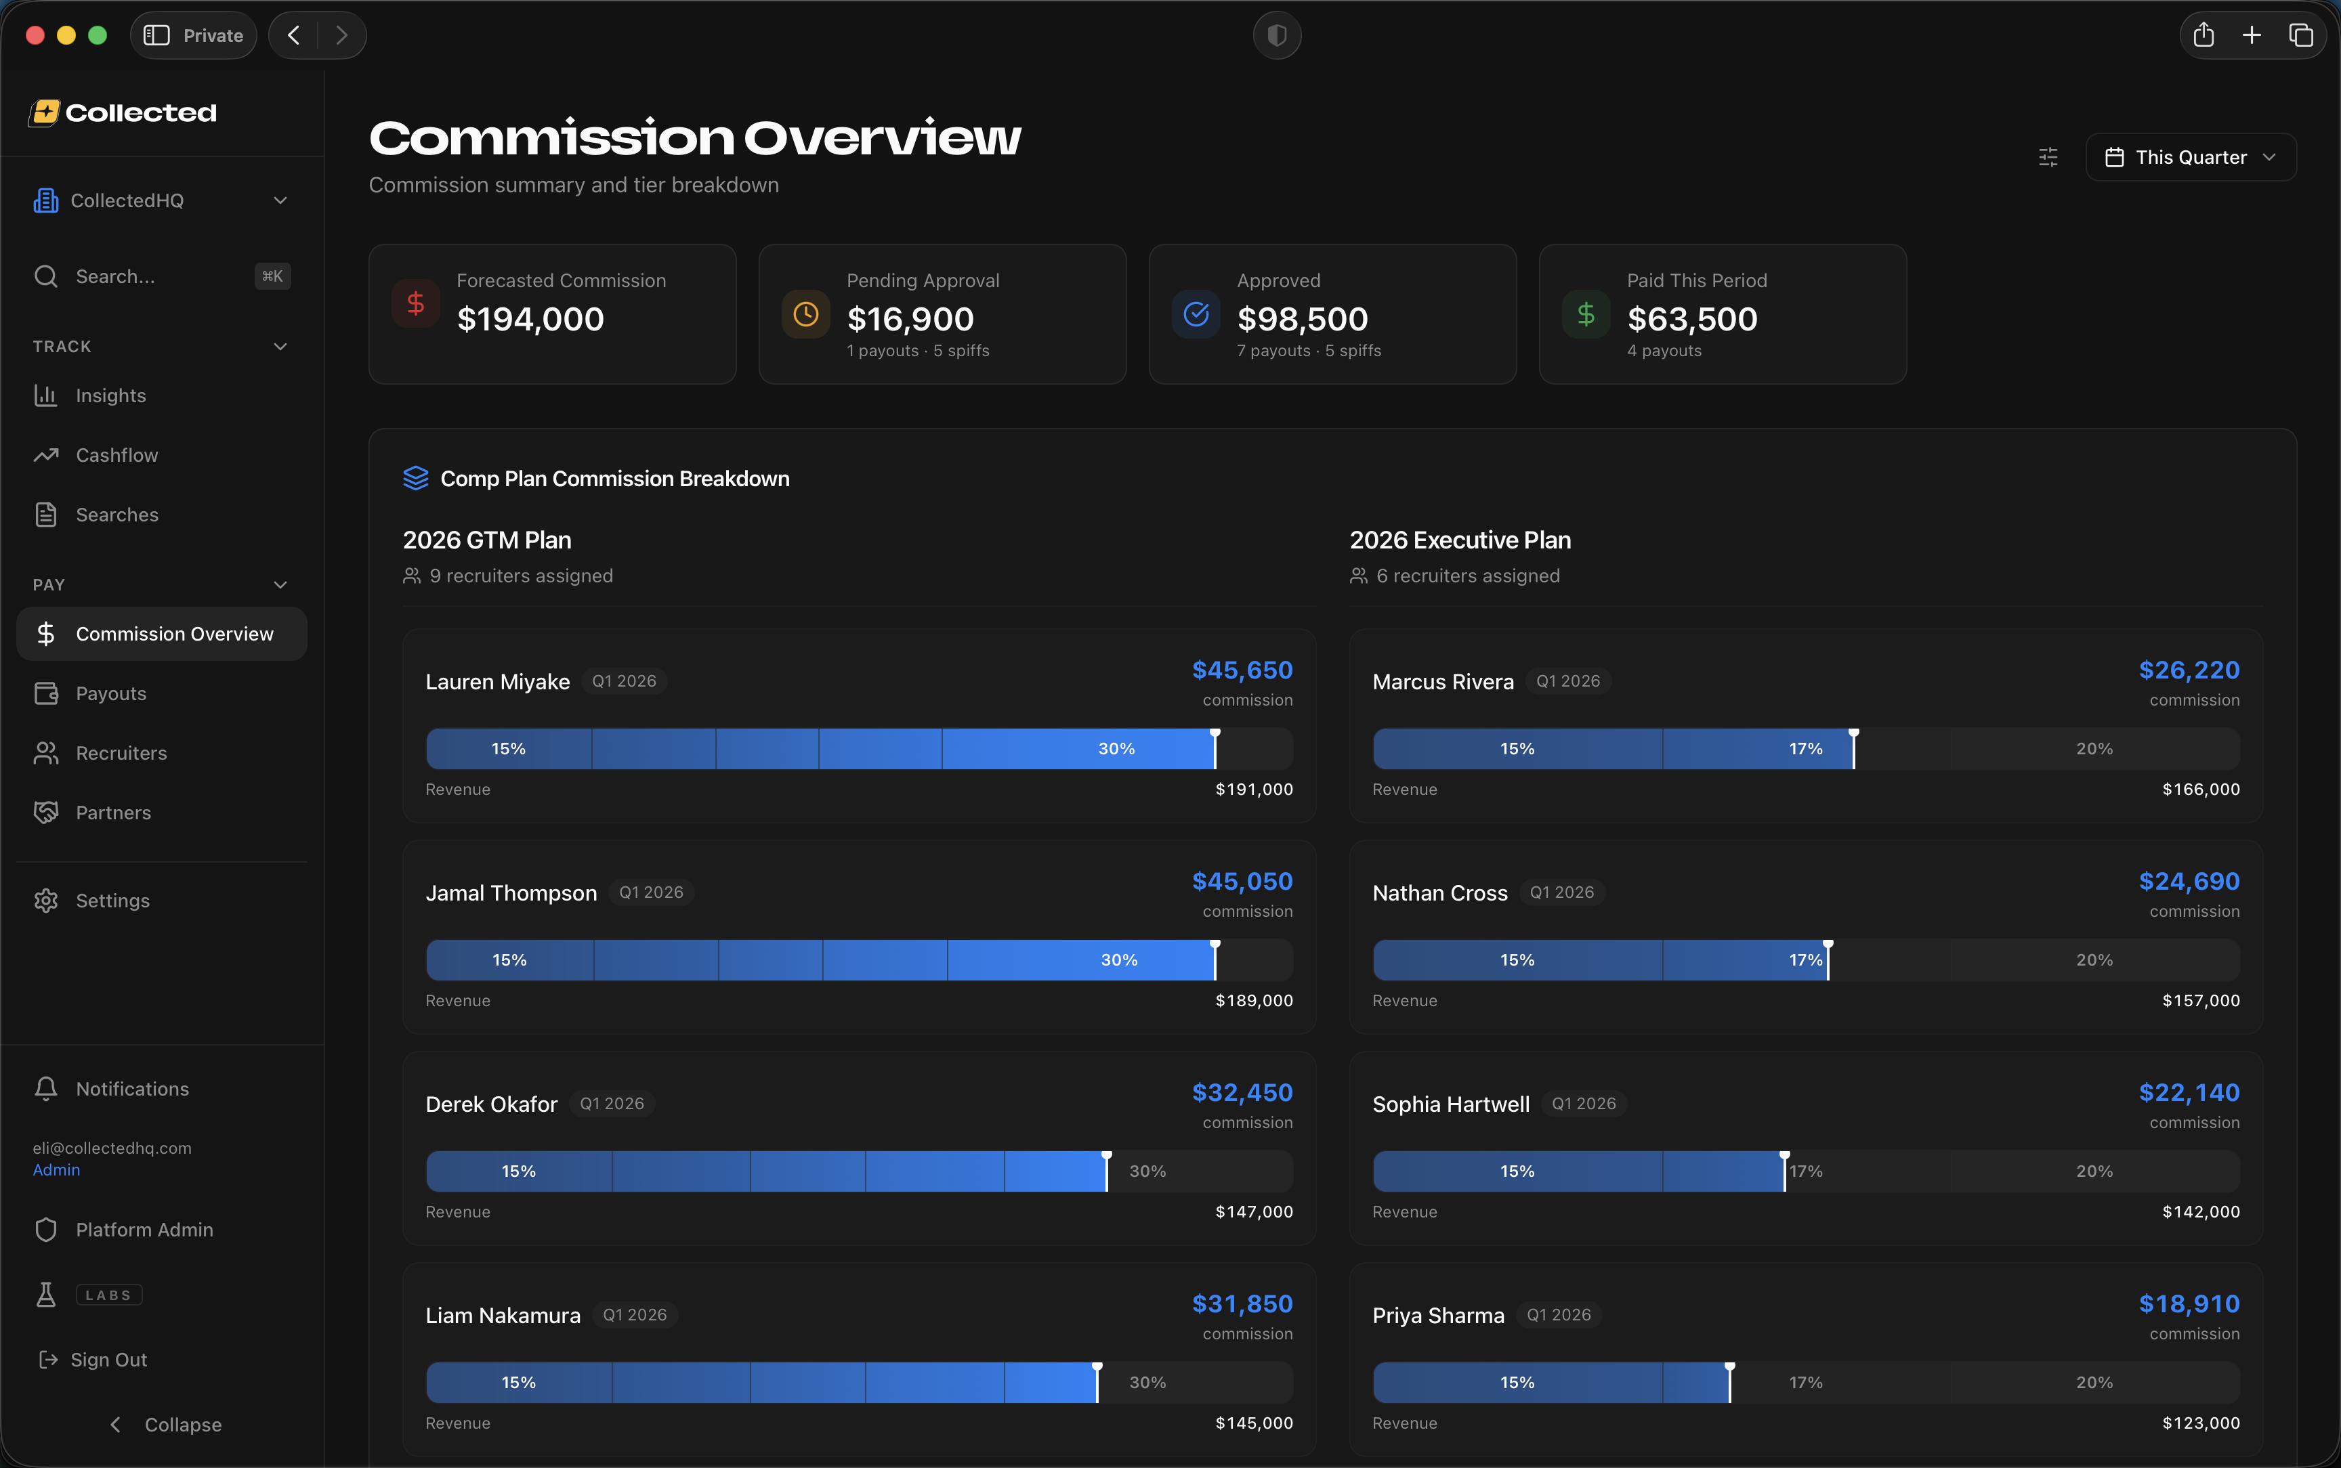The height and width of the screenshot is (1468, 2341).
Task: Click the Notifications bell icon
Action: [45, 1088]
